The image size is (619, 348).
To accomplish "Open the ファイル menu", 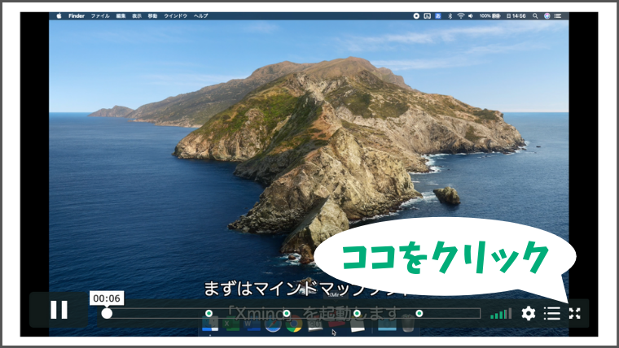I will (100, 15).
